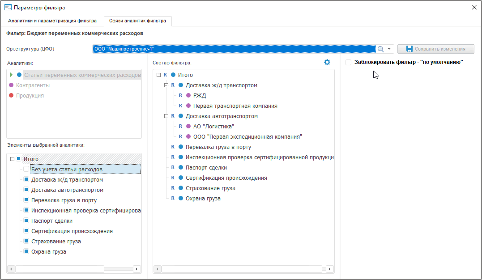Click the Орг.структура input field
Image resolution: width=482 pixels, height=280 pixels.
point(234,49)
